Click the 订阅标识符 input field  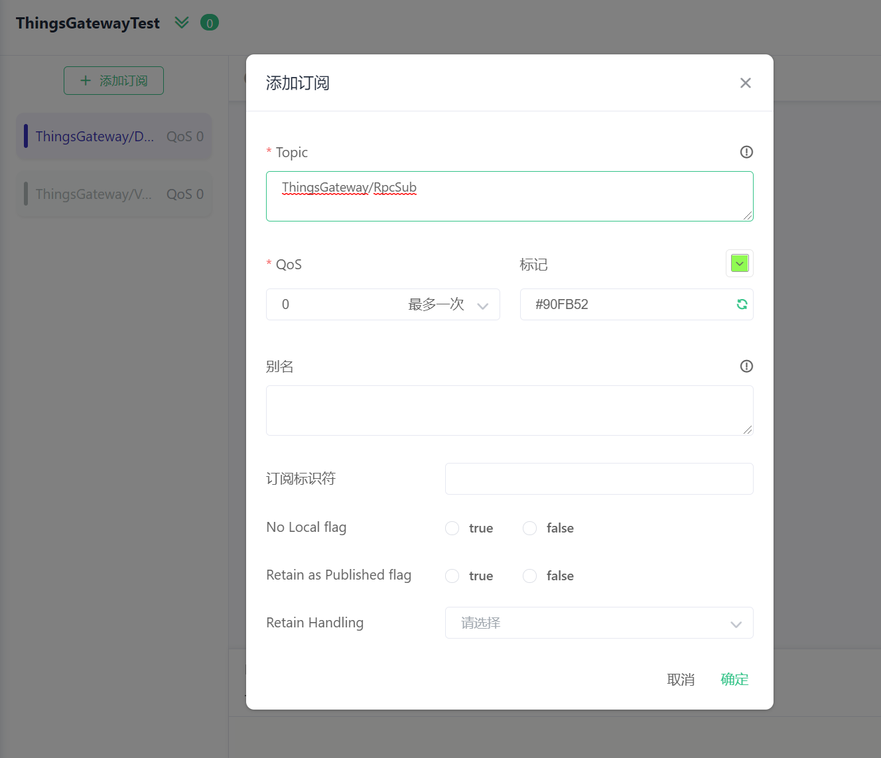click(x=598, y=479)
